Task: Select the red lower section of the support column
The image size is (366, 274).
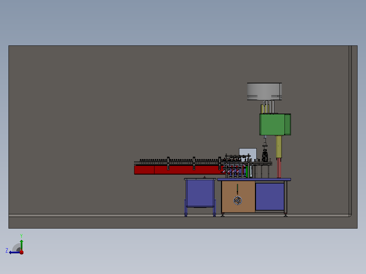Action: pyautogui.click(x=279, y=168)
